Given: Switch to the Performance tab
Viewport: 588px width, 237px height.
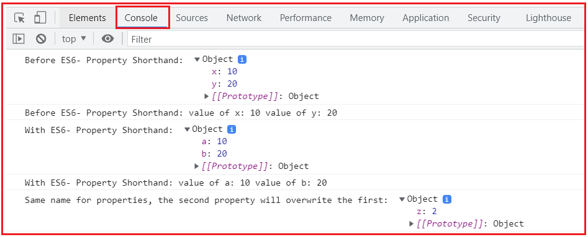Looking at the screenshot, I should click(x=305, y=17).
